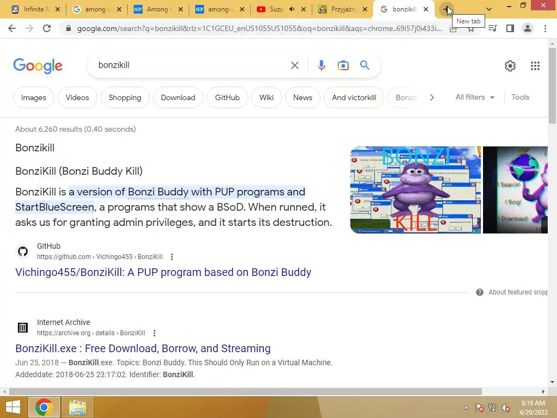The width and height of the screenshot is (557, 418).
Task: Select the Images filter chip
Action: point(33,97)
